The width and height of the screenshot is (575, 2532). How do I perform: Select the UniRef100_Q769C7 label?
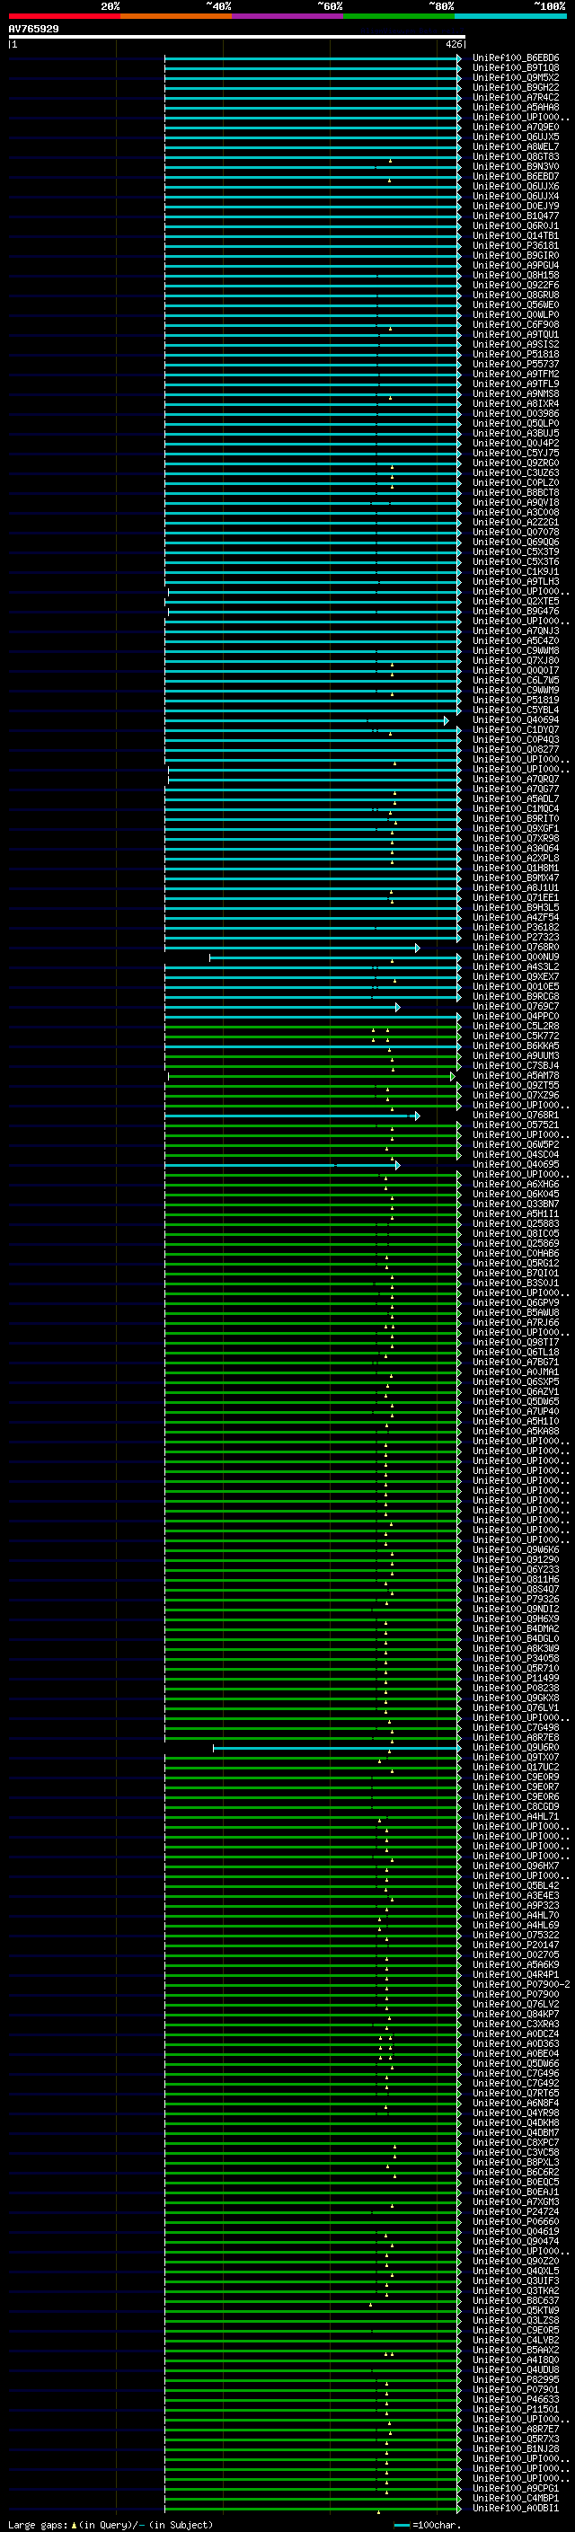click(x=516, y=1007)
